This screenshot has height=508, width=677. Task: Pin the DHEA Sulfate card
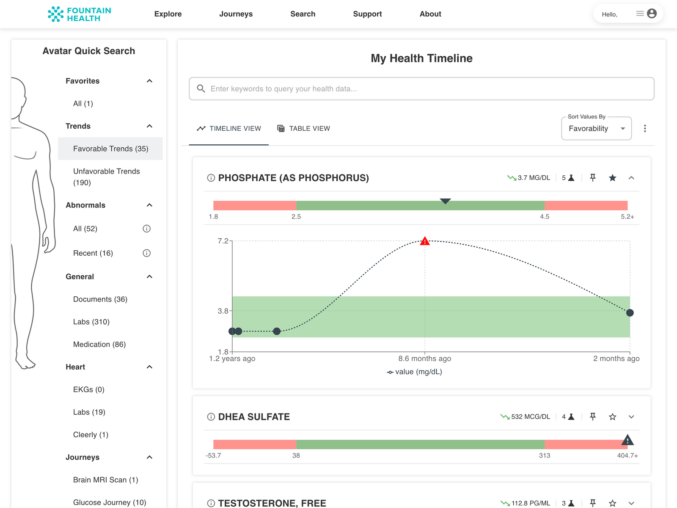point(593,417)
